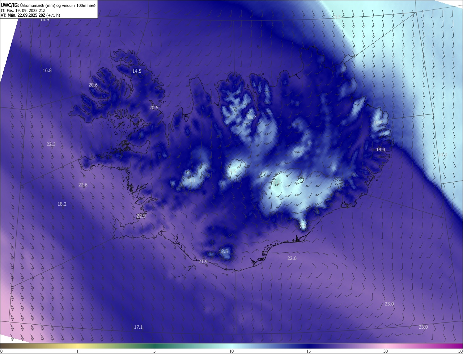The image size is (463, 354).
Task: Click the '50' tick label on color scale
Action: pos(460,351)
